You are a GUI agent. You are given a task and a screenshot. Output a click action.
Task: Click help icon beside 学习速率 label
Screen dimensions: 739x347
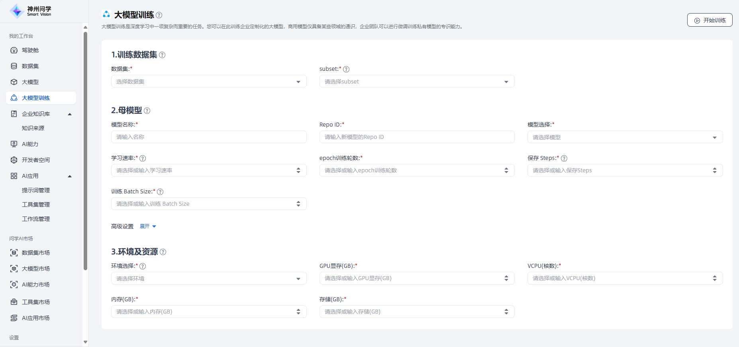[x=143, y=158]
